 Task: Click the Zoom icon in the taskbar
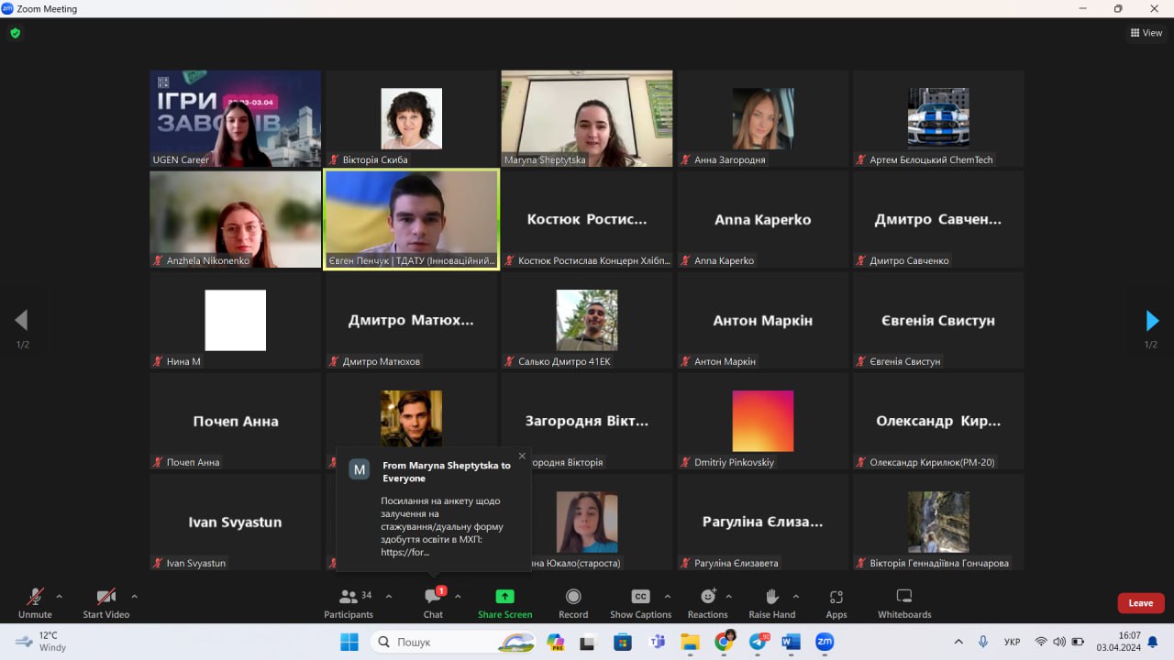tap(825, 642)
